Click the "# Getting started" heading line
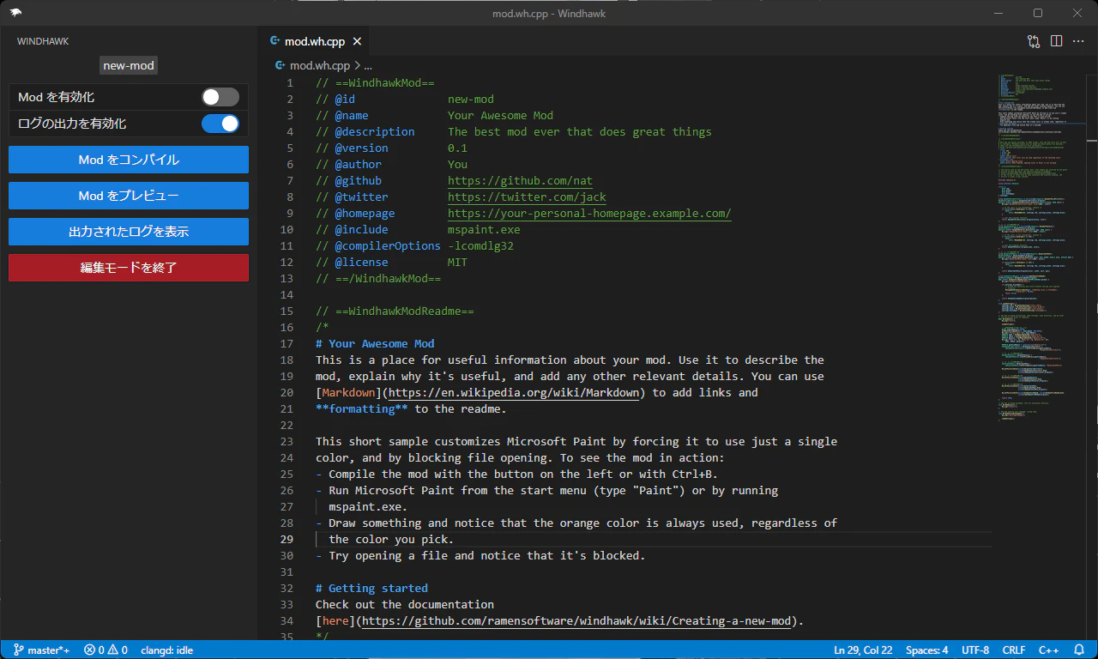Image resolution: width=1098 pixels, height=659 pixels. click(x=371, y=589)
